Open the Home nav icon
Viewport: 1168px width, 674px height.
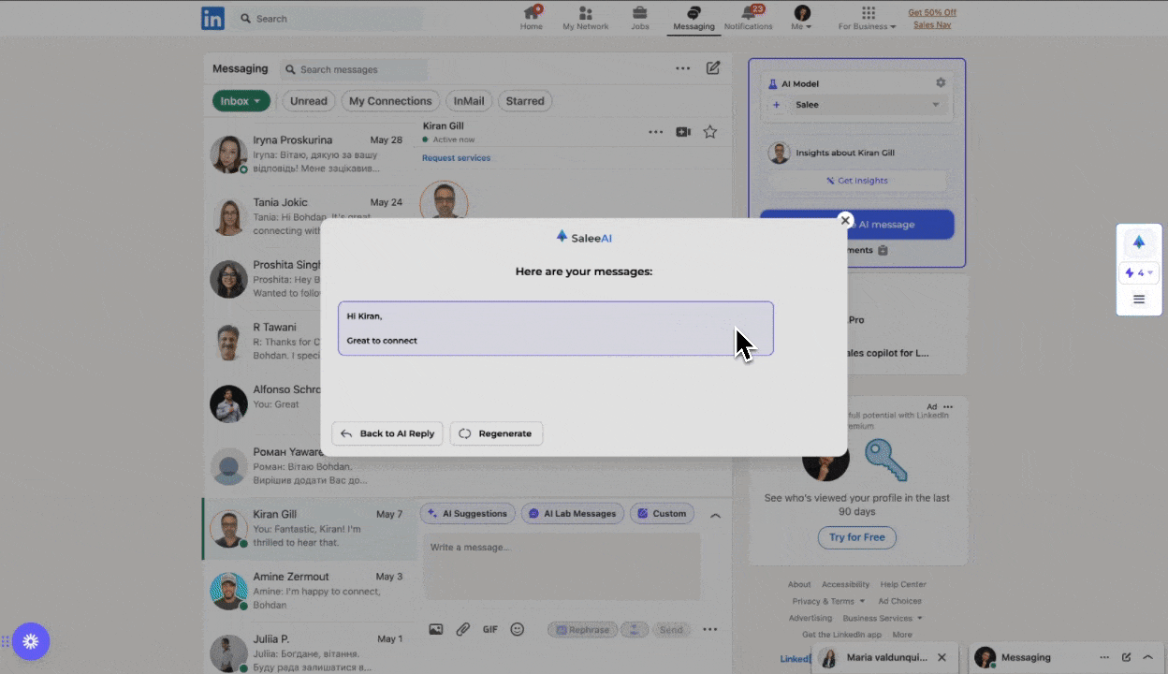pos(532,18)
